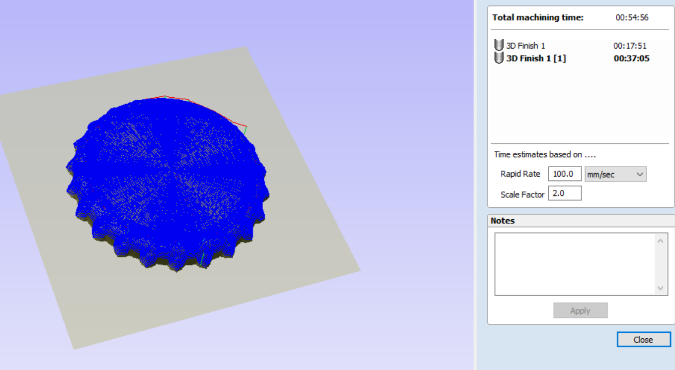The width and height of the screenshot is (675, 370).
Task: Select the bold 3D Finish 1 [1] toolpath name
Action: pyautogui.click(x=536, y=59)
